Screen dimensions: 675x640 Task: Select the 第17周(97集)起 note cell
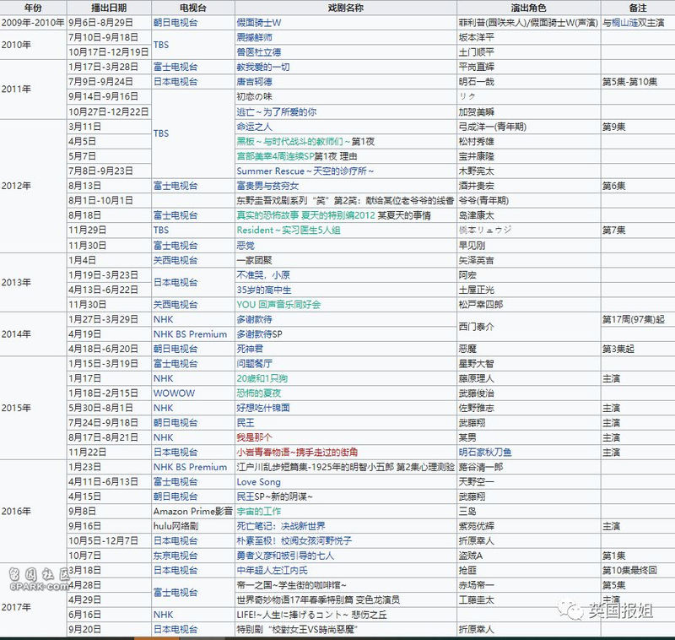638,319
